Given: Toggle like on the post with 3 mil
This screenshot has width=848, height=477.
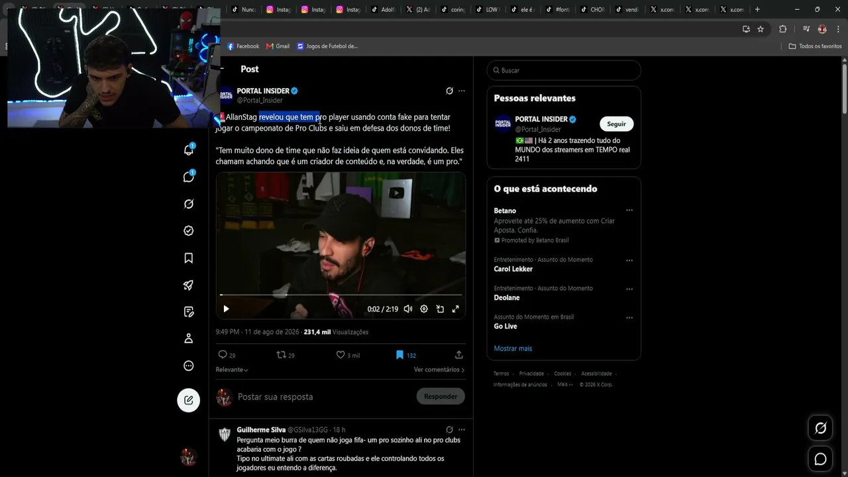Looking at the screenshot, I should [x=341, y=355].
